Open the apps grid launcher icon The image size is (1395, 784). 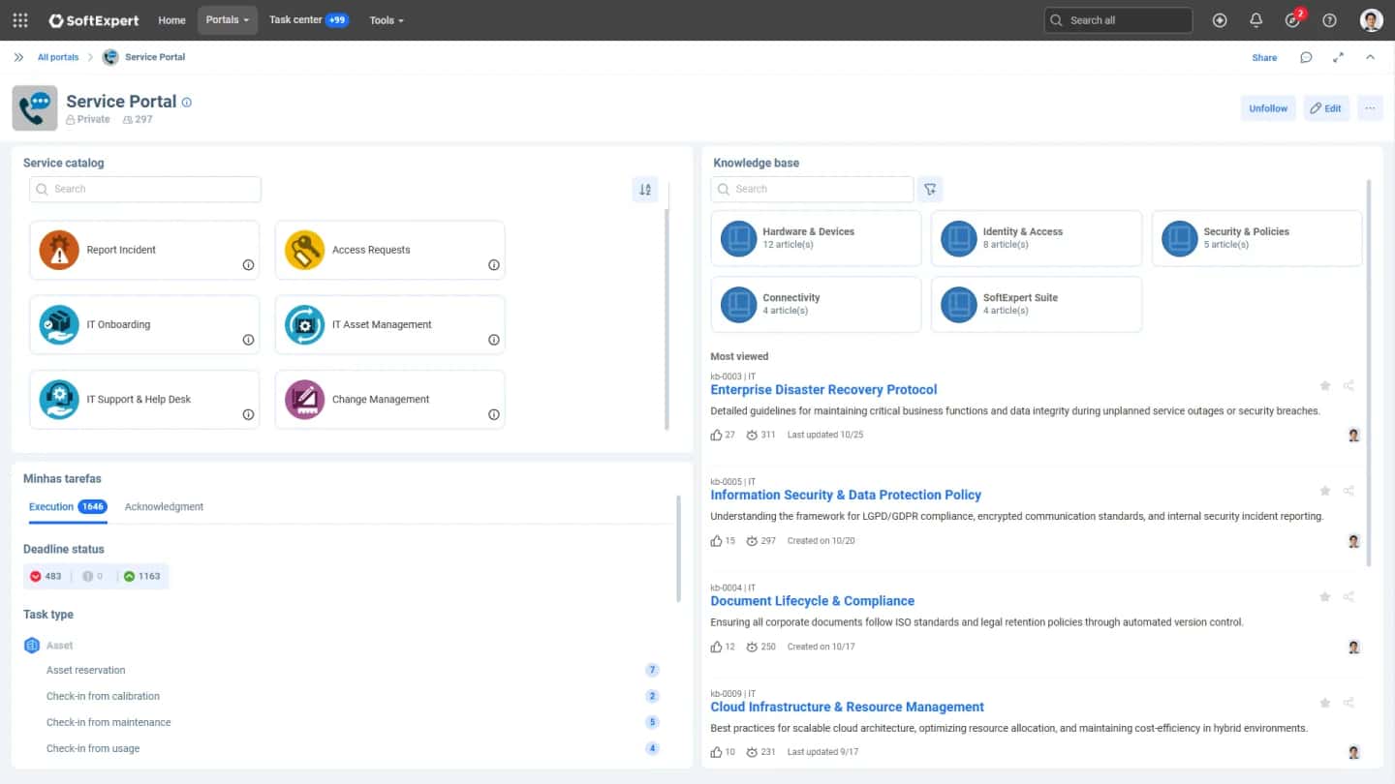click(20, 20)
